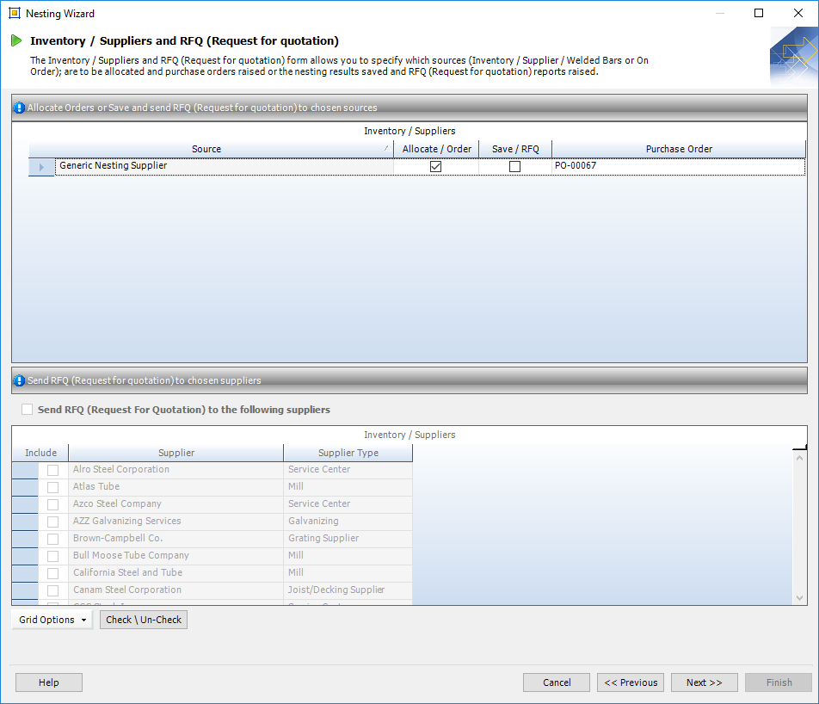Sort by the Source column header
819x704 pixels.
click(x=206, y=149)
